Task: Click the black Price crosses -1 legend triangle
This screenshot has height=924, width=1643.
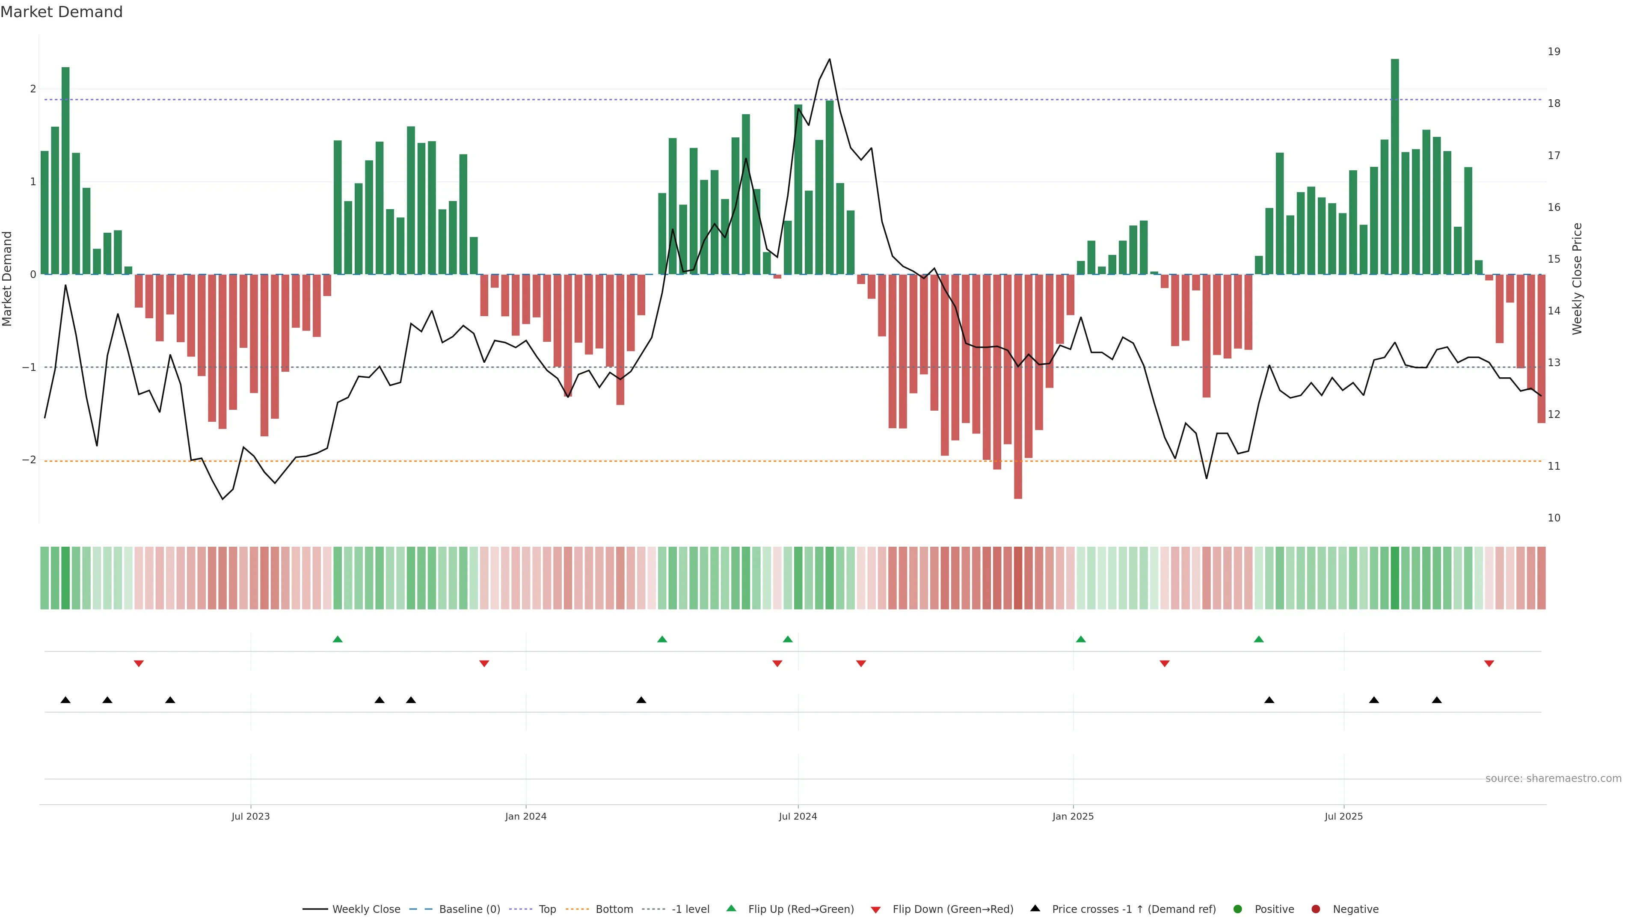Action: coord(1035,908)
